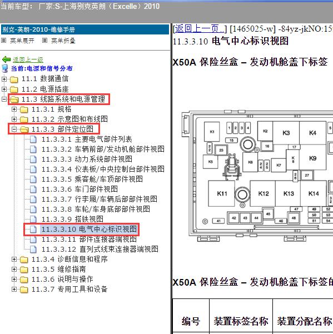Click the 当前:电源和信号分布 label
Image resolution: width=333 pixels, height=334 pixels.
[42, 68]
